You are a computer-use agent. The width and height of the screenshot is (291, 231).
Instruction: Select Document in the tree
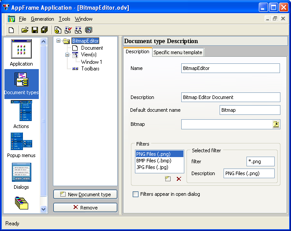coord(92,48)
